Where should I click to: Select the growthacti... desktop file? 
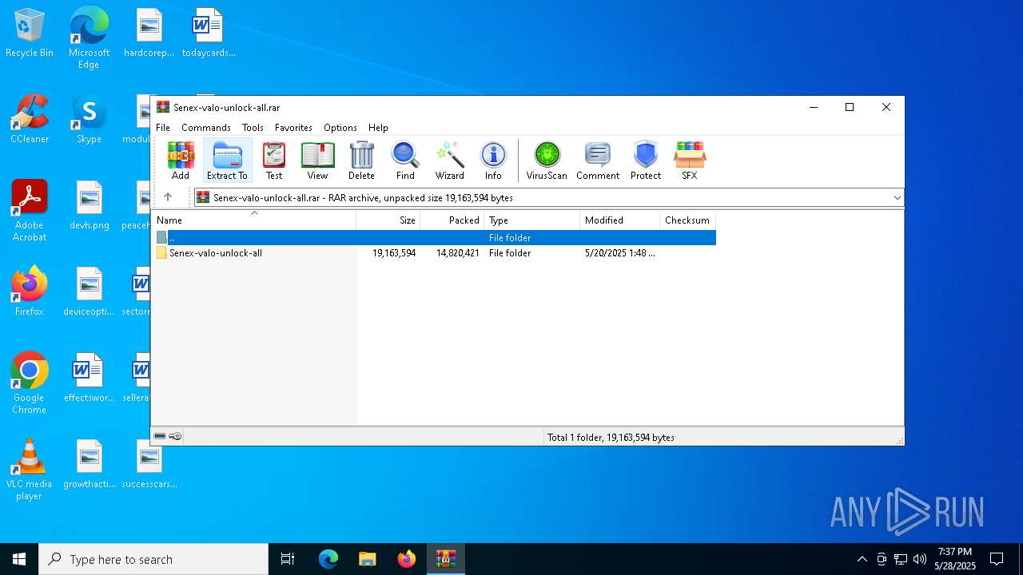[x=90, y=464]
